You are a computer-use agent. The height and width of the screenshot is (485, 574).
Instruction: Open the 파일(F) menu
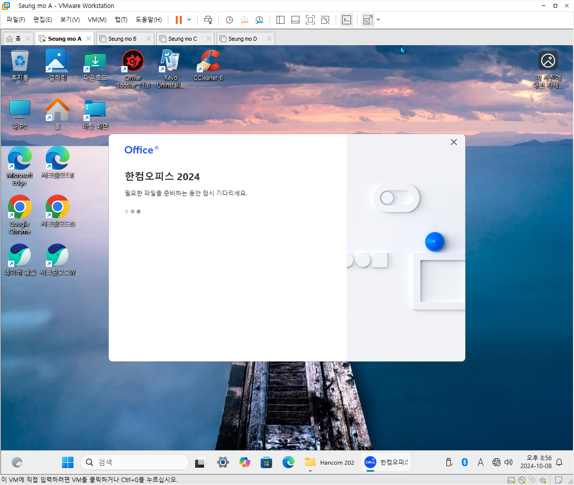[16, 20]
